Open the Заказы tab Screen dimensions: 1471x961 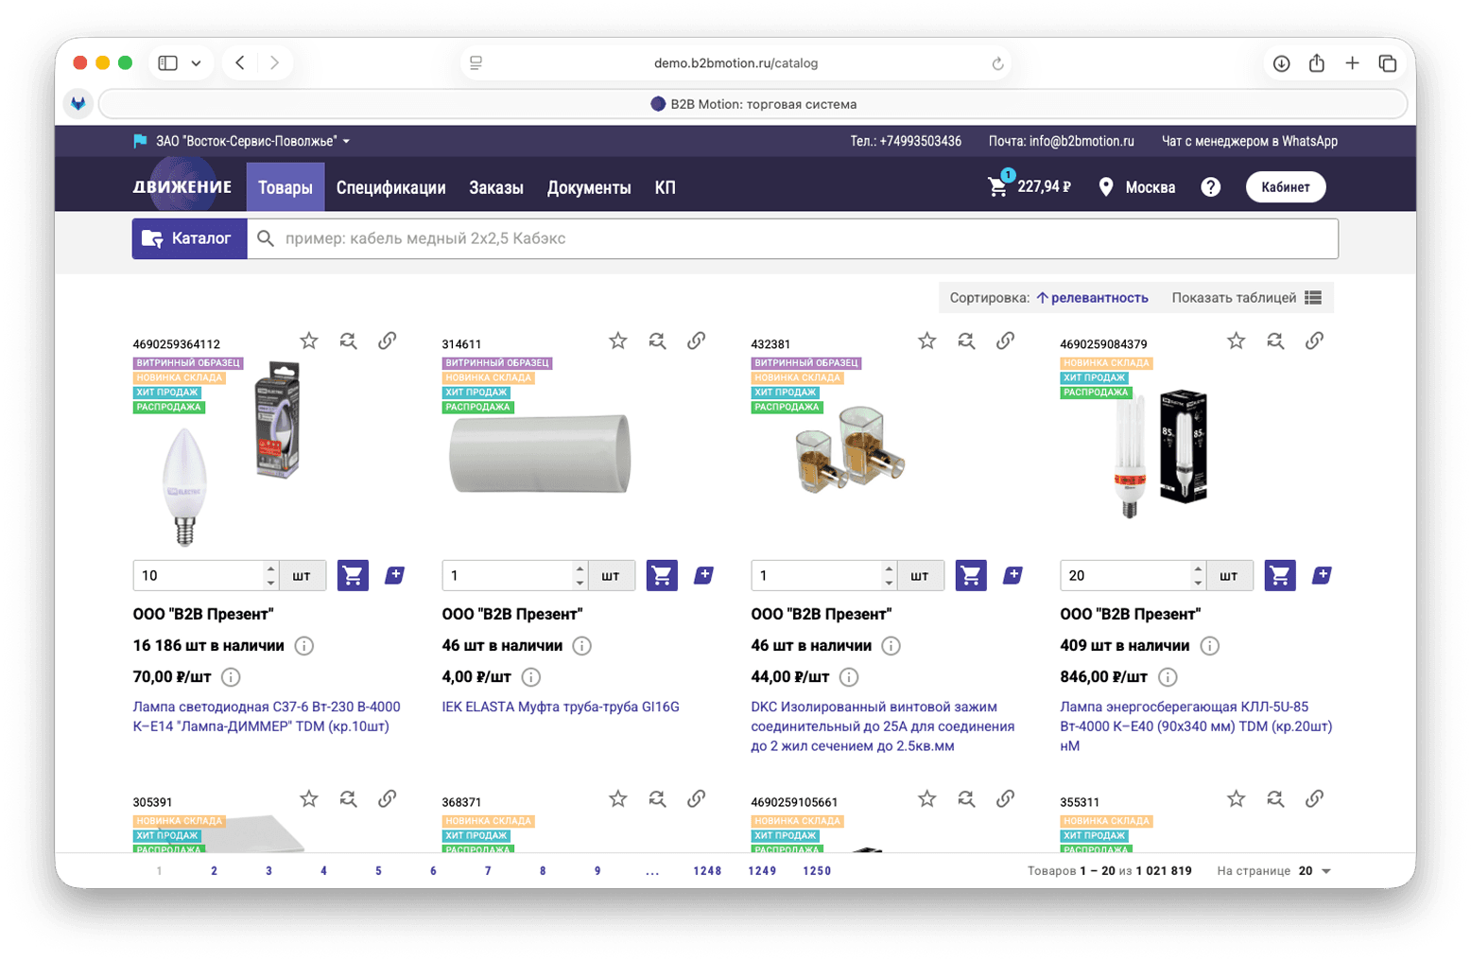tap(496, 187)
